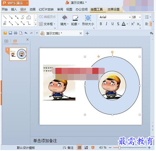Screen dimensions: 156x151
Task: Click the zoom in plus button
Action: click(149, 148)
